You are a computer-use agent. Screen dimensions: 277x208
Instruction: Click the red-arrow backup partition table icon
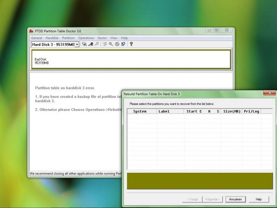(x=91, y=44)
